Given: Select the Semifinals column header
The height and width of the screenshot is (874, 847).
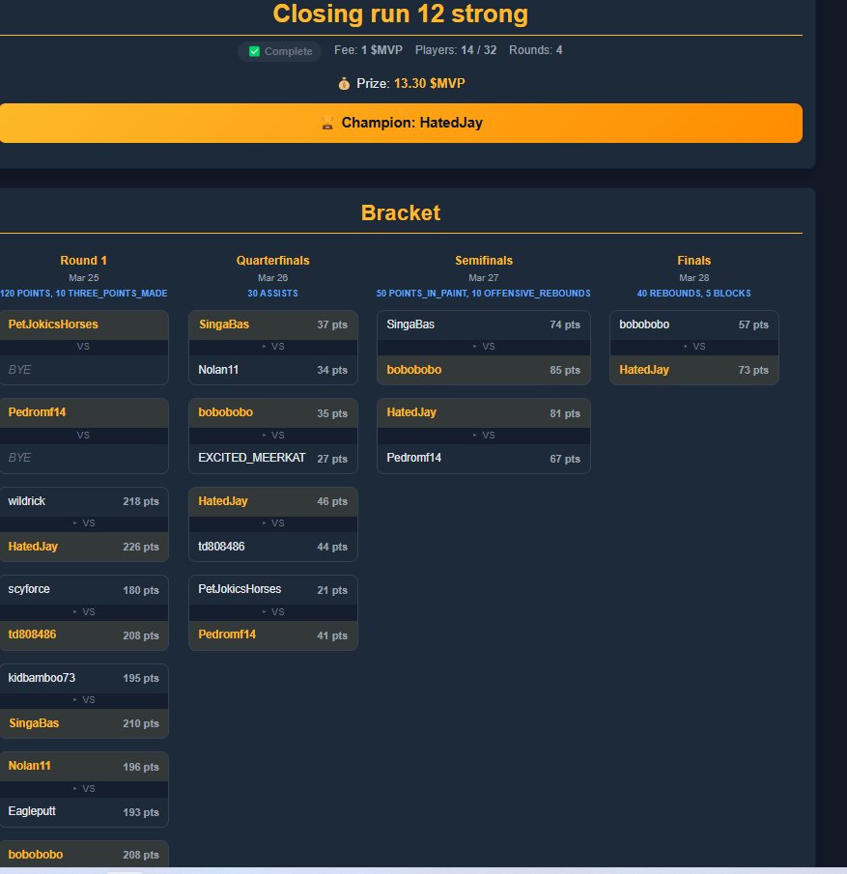Looking at the screenshot, I should 484,261.
